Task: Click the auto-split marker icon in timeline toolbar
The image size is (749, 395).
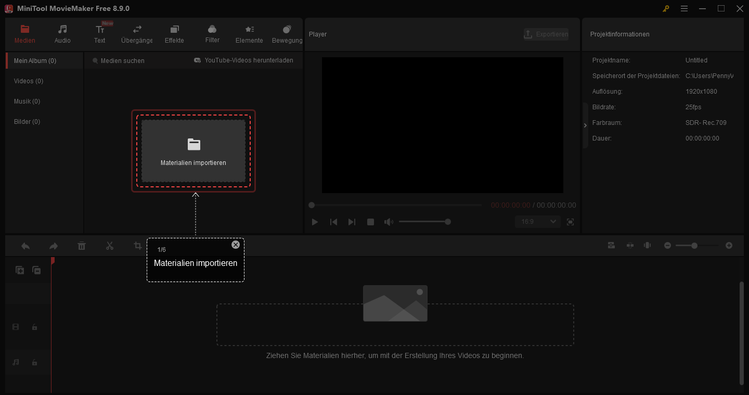Action: 630,246
